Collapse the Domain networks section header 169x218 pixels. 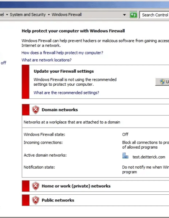(95, 110)
